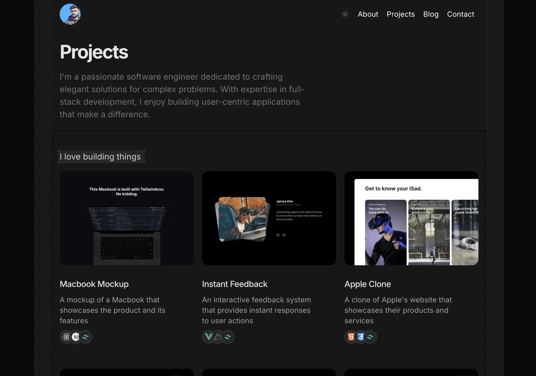Screen dimensions: 536x376
Task: Click the Apple Clone iSad preview image
Action: point(411,218)
